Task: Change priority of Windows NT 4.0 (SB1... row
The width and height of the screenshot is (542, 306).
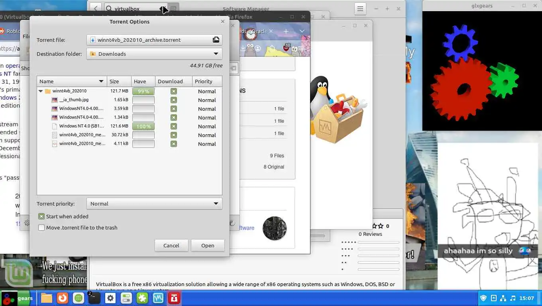Action: pyautogui.click(x=207, y=126)
